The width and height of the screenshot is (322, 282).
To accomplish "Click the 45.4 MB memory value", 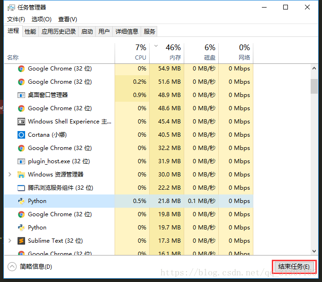I will 169,122.
